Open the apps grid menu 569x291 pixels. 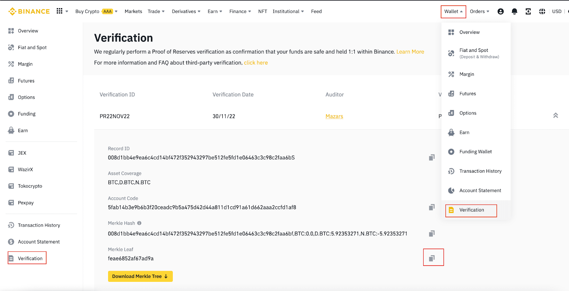pyautogui.click(x=59, y=11)
